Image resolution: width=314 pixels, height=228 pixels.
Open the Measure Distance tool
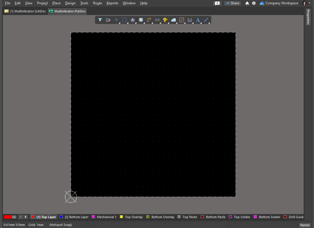click(x=189, y=20)
